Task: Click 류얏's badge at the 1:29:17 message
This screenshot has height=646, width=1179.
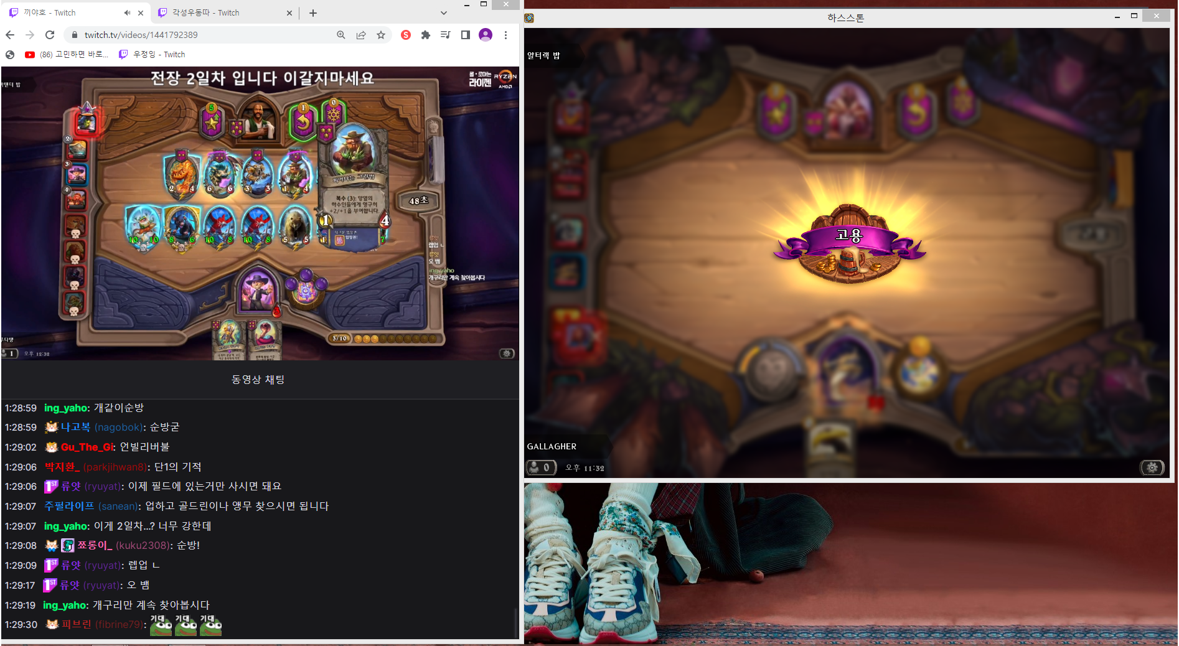Action: click(x=50, y=585)
